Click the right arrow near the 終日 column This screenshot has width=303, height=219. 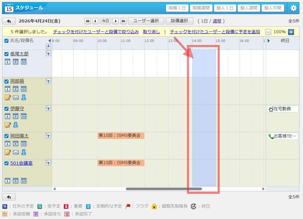tap(269, 41)
